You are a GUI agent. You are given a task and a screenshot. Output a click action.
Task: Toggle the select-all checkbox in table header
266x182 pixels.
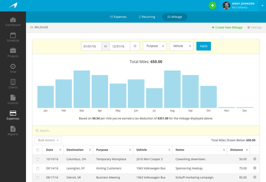pyautogui.click(x=38, y=150)
